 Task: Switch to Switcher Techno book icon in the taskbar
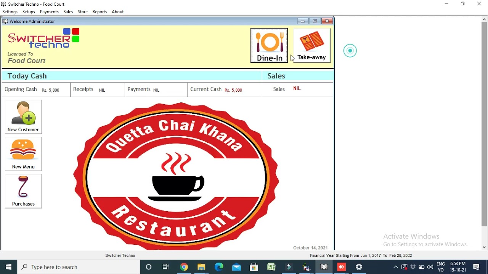pyautogui.click(x=324, y=267)
